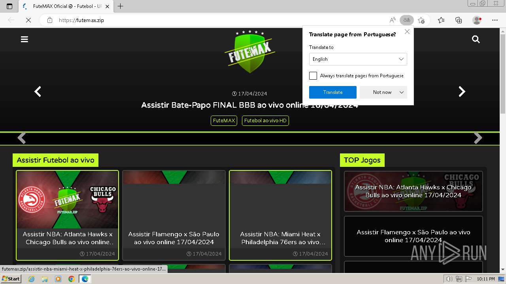The image size is (506, 284).
Task: Open the Favorites list
Action: point(441,20)
